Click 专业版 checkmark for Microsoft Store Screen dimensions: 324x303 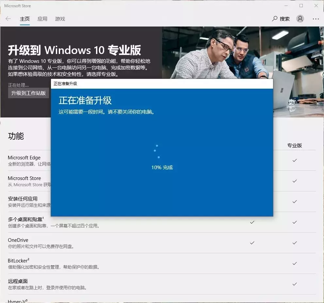pos(295,181)
